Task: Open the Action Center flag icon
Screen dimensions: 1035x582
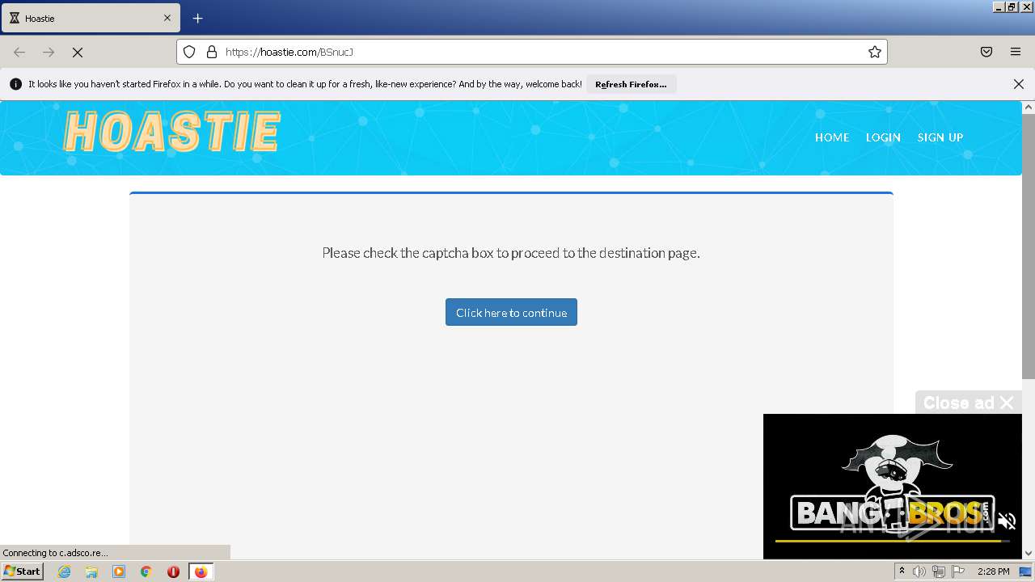Action: (x=957, y=571)
